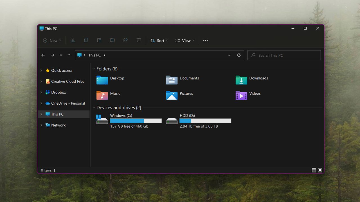Click the Pictures folder label
Viewport: 360px width, 202px height.
pyautogui.click(x=186, y=93)
